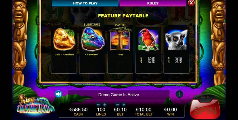Switch to the How To Play tab
This screenshot has height=120, width=238.
pos(85,3)
